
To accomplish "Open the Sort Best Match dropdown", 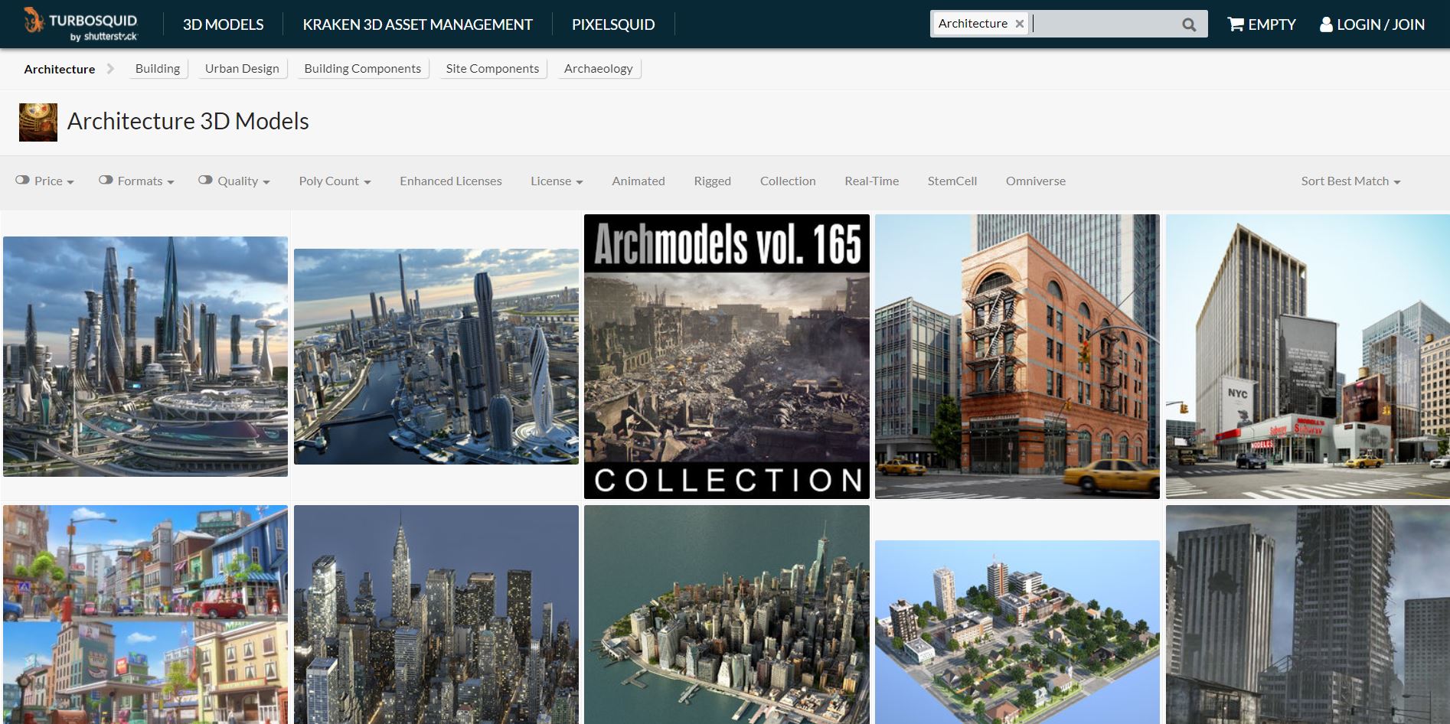I will click(x=1350, y=181).
